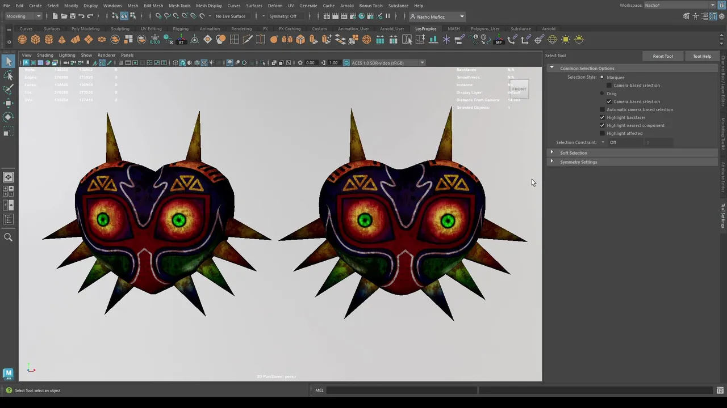
Task: Click the RT axis shelf icon
Action: pos(181,40)
